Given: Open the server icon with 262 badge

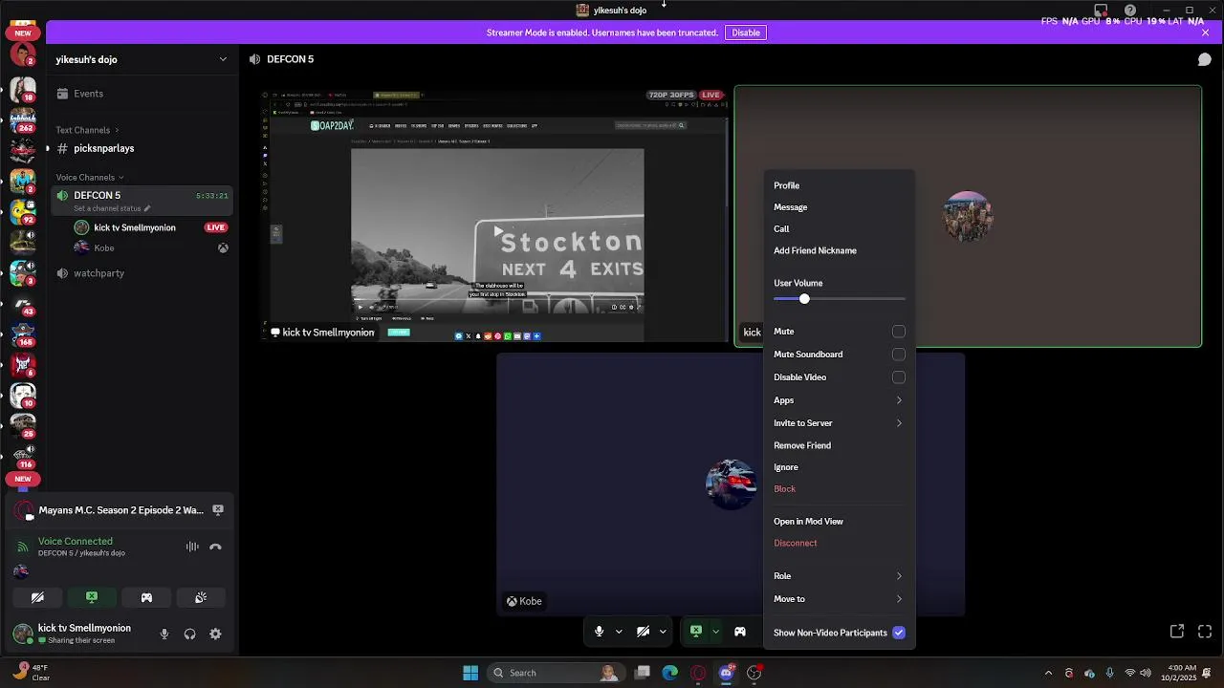Looking at the screenshot, I should pyautogui.click(x=23, y=120).
